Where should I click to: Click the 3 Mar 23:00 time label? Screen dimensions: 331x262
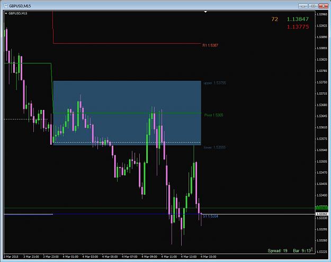pos(51,257)
